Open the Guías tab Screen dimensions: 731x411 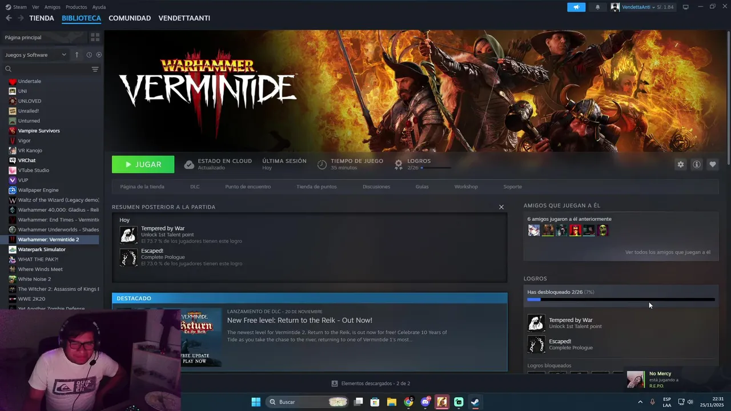coord(422,187)
